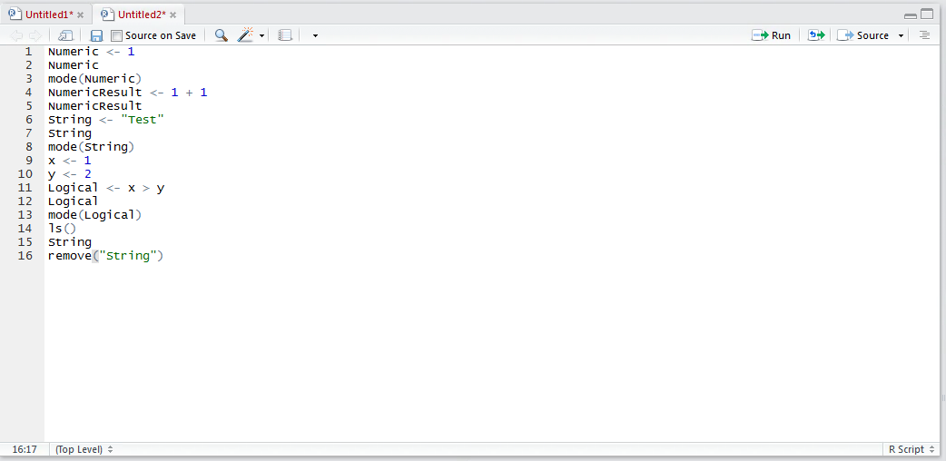The height and width of the screenshot is (461, 946).
Task: Click code line 'remove("String")'
Action: click(105, 256)
